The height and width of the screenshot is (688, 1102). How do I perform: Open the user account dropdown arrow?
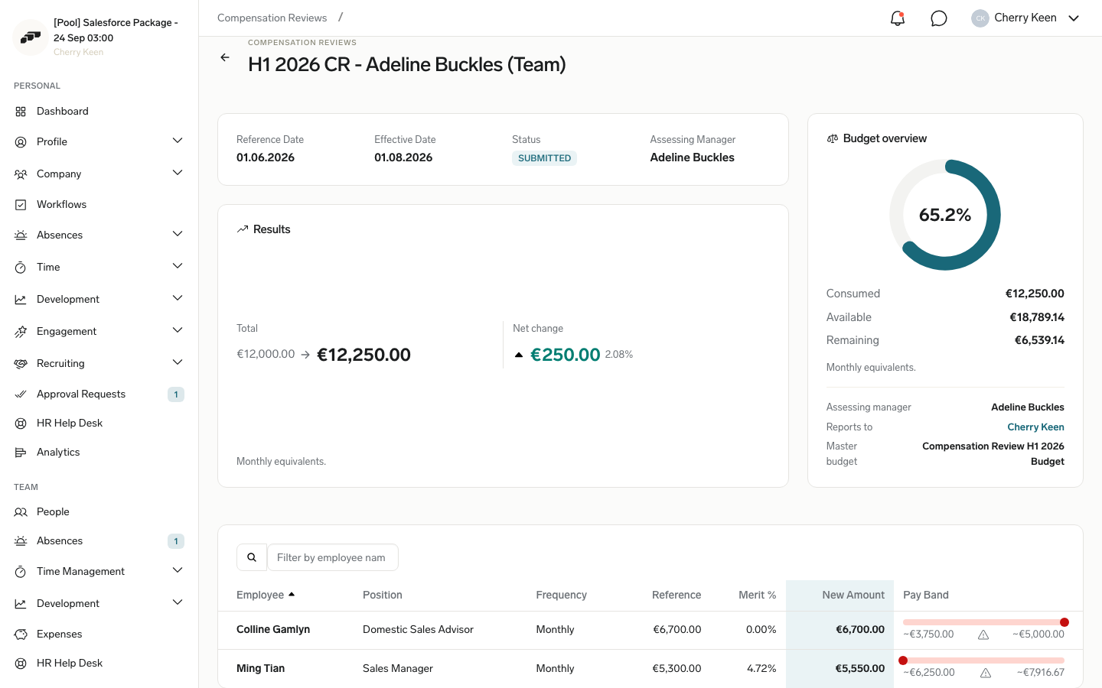[1074, 18]
